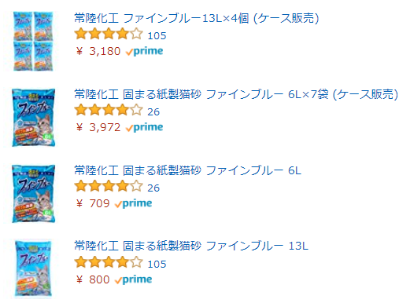Click the ¥3,972 price
Image resolution: width=410 pixels, height=303 pixels.
(x=98, y=127)
